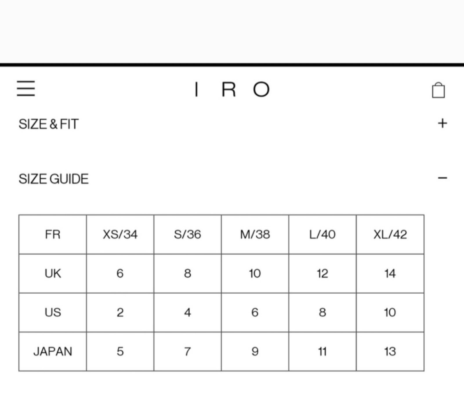Click US size 2 cell
Viewport: 464px width, 397px height.
(120, 312)
